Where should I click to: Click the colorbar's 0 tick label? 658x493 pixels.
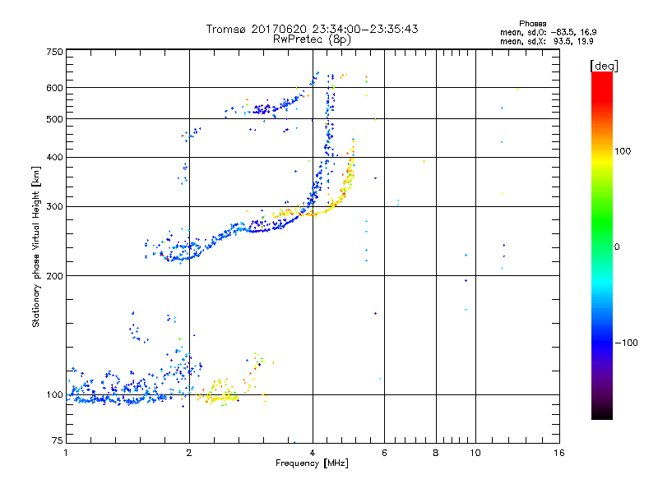[x=618, y=246]
